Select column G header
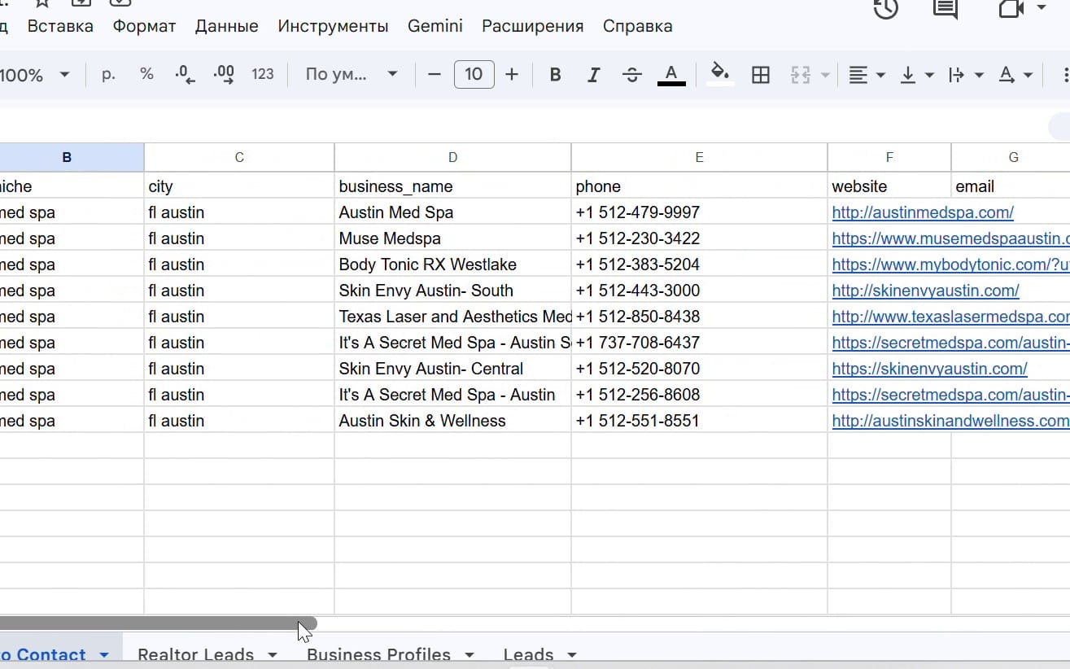 pyautogui.click(x=1013, y=157)
